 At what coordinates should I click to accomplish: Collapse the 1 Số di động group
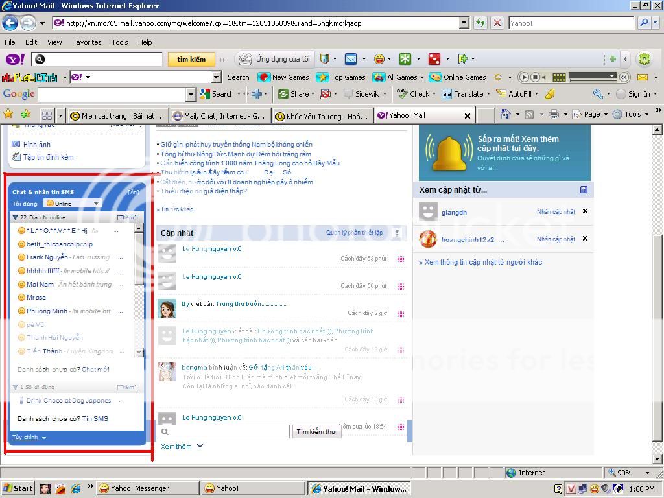[x=16, y=387]
